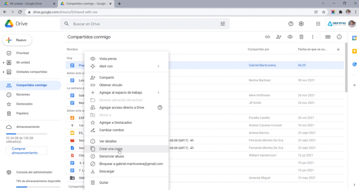Switch to grid layout view
The image size is (359, 190).
click(x=328, y=37)
